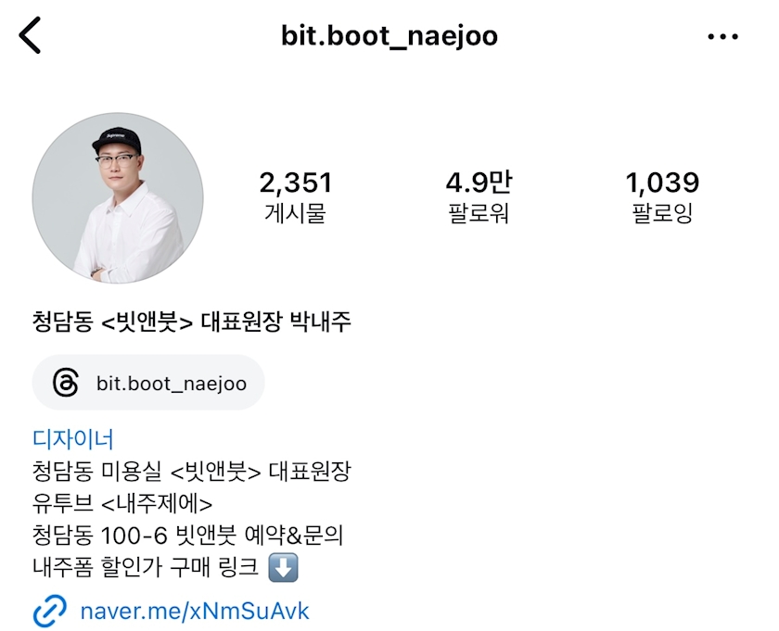
Task: Open the bit.boot_naejoo Threads badge
Action: tap(148, 383)
